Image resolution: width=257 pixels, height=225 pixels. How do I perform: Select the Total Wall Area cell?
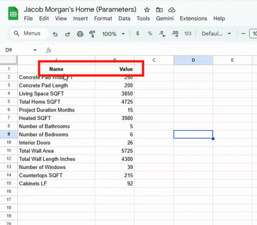pyautogui.click(x=56, y=151)
